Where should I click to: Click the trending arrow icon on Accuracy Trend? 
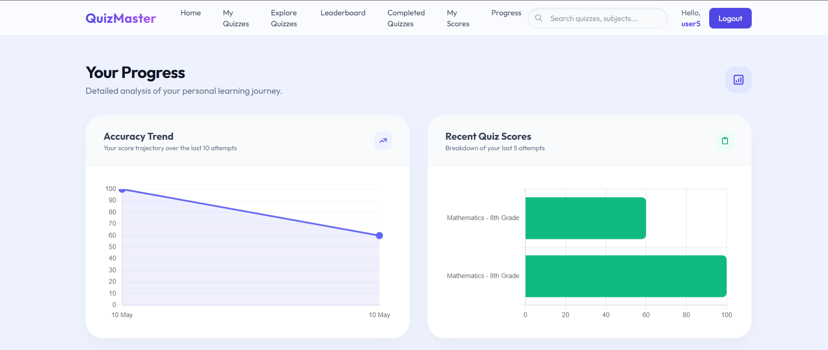(383, 141)
